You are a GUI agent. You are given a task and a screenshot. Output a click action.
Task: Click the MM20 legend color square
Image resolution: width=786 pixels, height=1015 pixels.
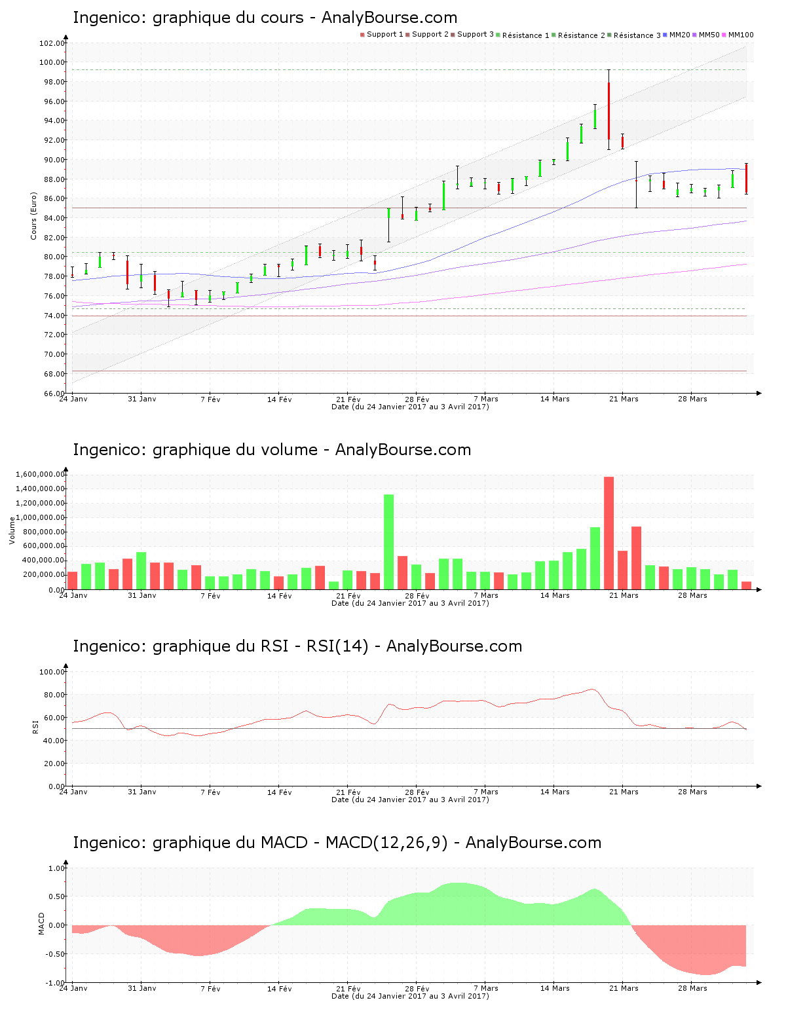pos(665,35)
